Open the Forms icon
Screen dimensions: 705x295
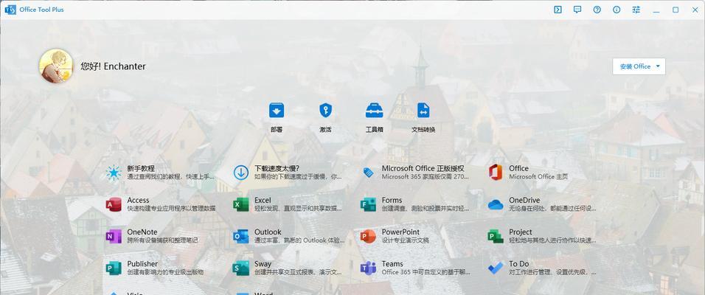[x=368, y=204]
